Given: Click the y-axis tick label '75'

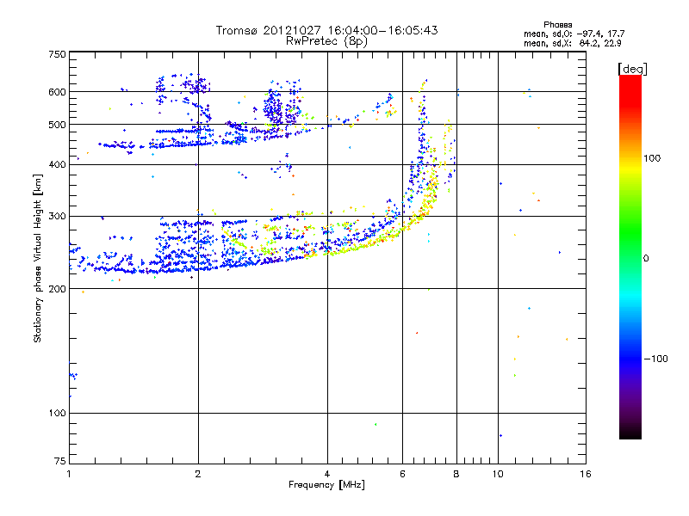Looking at the screenshot, I should click(x=60, y=461).
